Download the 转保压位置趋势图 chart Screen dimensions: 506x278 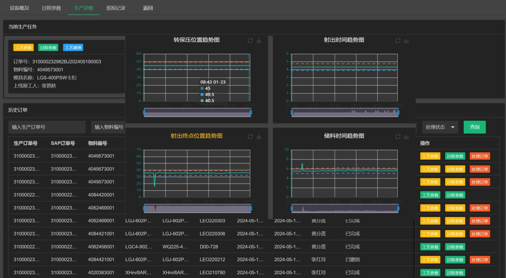[x=259, y=41]
